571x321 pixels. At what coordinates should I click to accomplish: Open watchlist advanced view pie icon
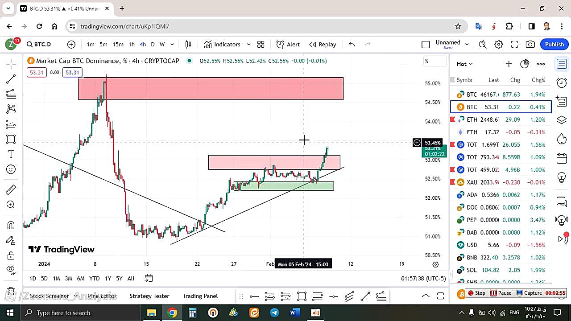pos(525,64)
